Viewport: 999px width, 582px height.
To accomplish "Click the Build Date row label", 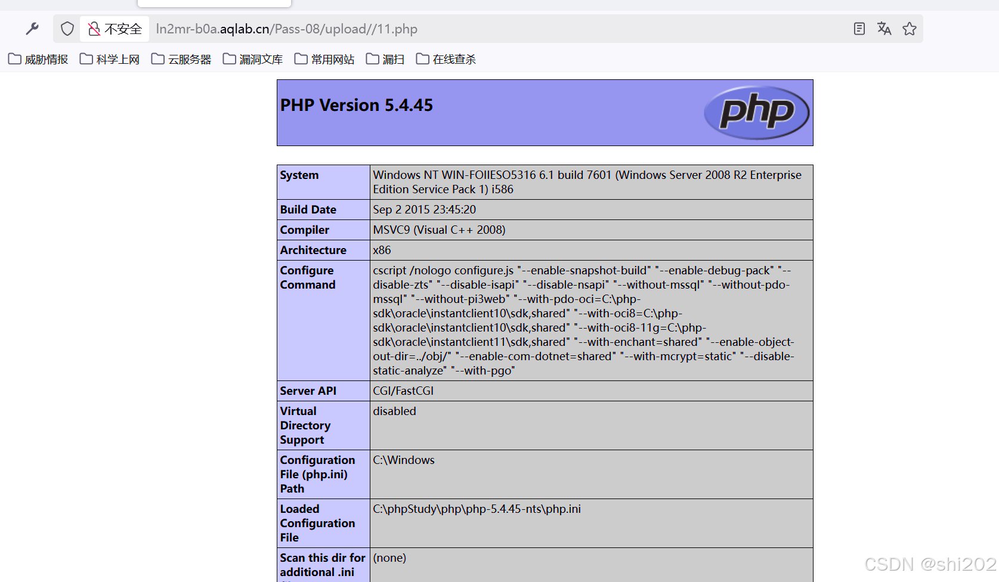I will click(x=308, y=210).
